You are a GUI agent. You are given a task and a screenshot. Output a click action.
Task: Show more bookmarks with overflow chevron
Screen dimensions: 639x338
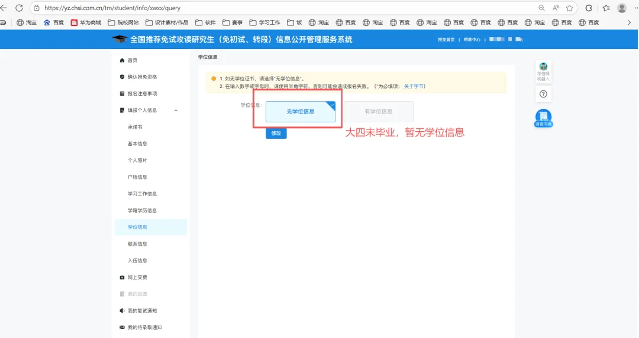[629, 22]
